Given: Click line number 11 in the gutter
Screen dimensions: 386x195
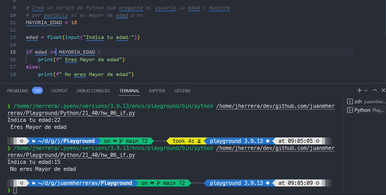Looking at the screenshot, I should coord(13,22).
